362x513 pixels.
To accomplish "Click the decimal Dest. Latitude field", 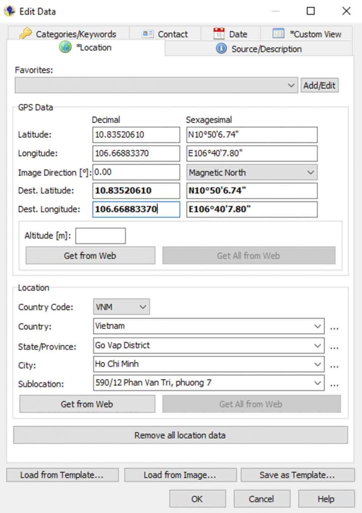I will point(136,191).
